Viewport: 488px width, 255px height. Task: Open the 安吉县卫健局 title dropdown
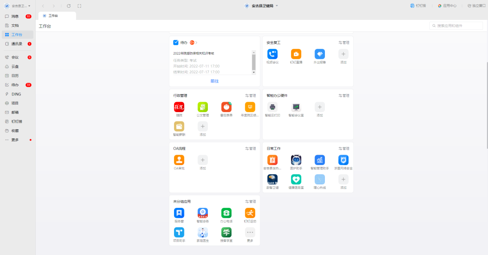click(277, 6)
